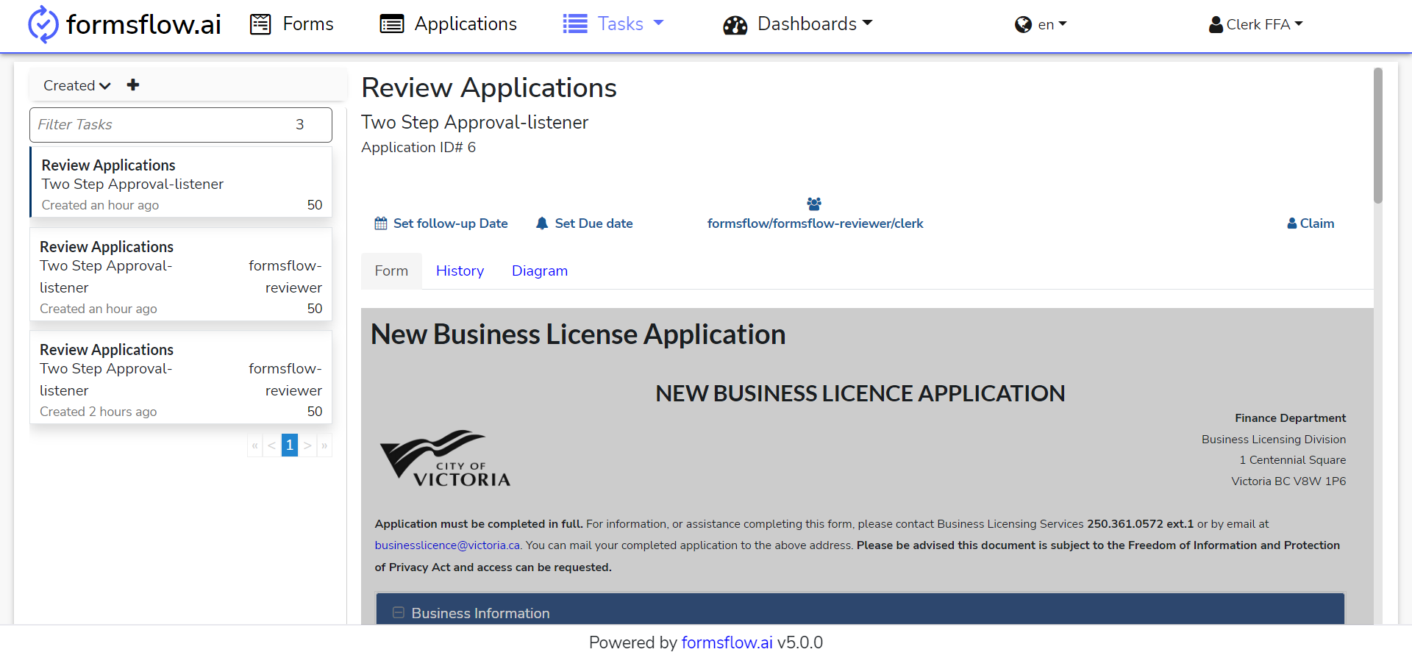Open the Applications menu item
Image resolution: width=1412 pixels, height=652 pixels.
pyautogui.click(x=449, y=24)
